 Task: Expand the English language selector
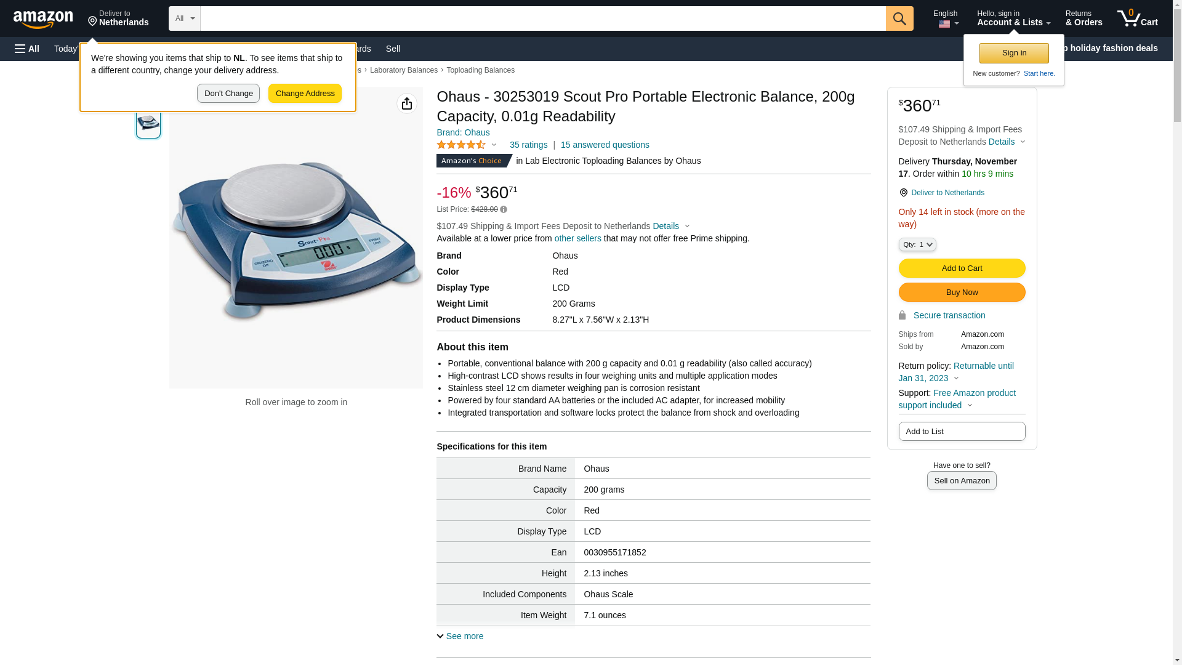[946, 18]
